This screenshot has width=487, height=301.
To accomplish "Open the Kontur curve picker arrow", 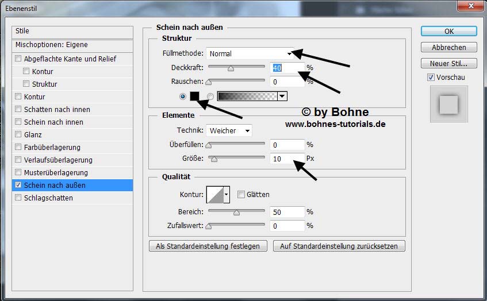I will 227,195.
